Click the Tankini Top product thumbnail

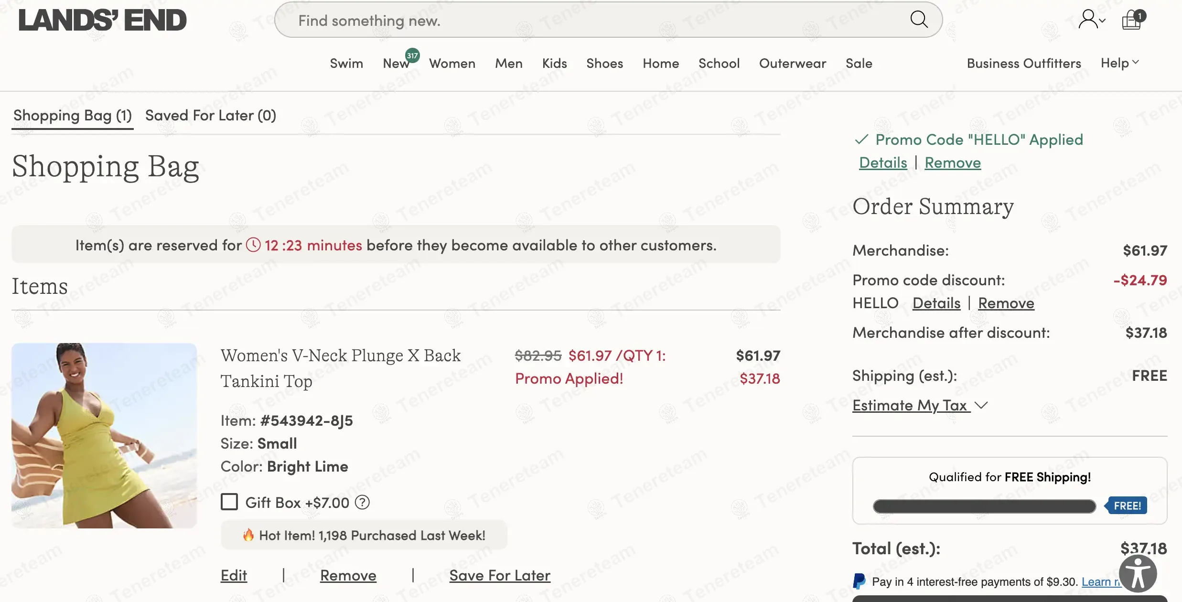coord(104,435)
